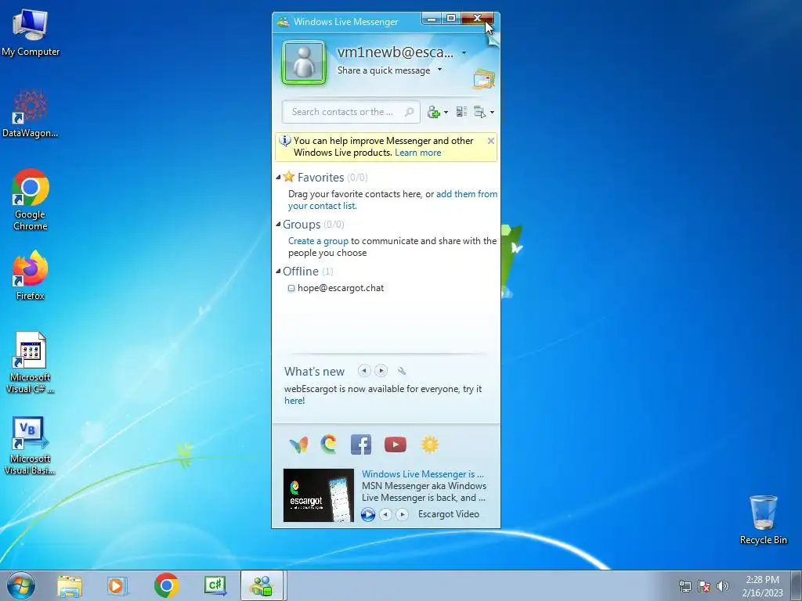Screen dimensions: 802x601
Task: Select the Recycle Bin icon
Action: click(x=764, y=520)
